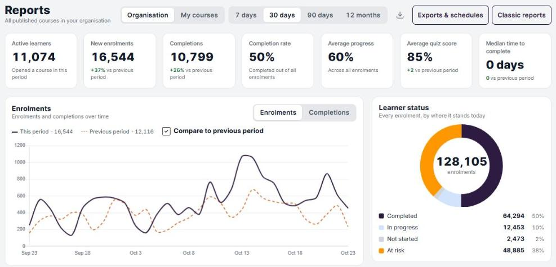Viewport: 556px width, 267px height.
Task: Open the New enrolments card
Action: coord(120,61)
